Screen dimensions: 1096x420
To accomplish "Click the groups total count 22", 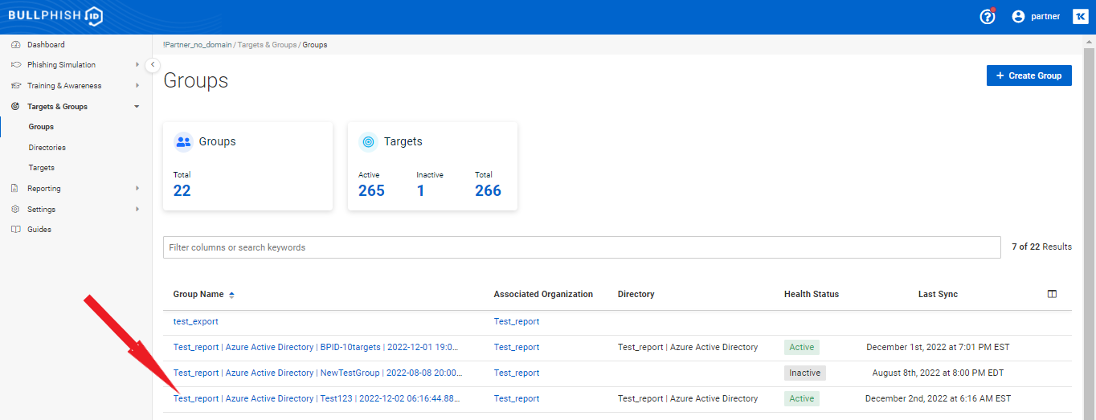I will [182, 190].
